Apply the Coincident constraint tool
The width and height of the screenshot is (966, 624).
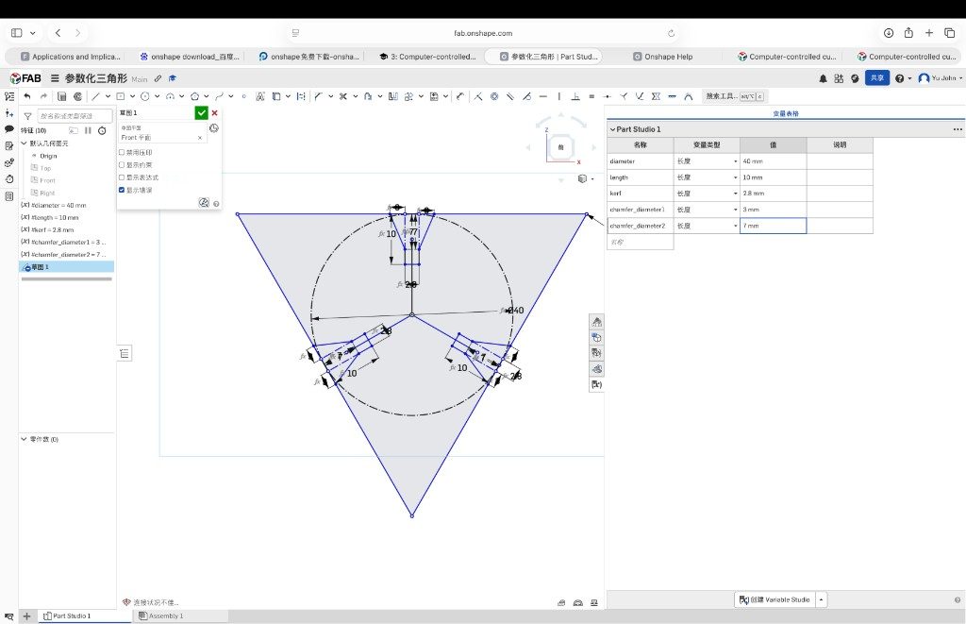[477, 96]
